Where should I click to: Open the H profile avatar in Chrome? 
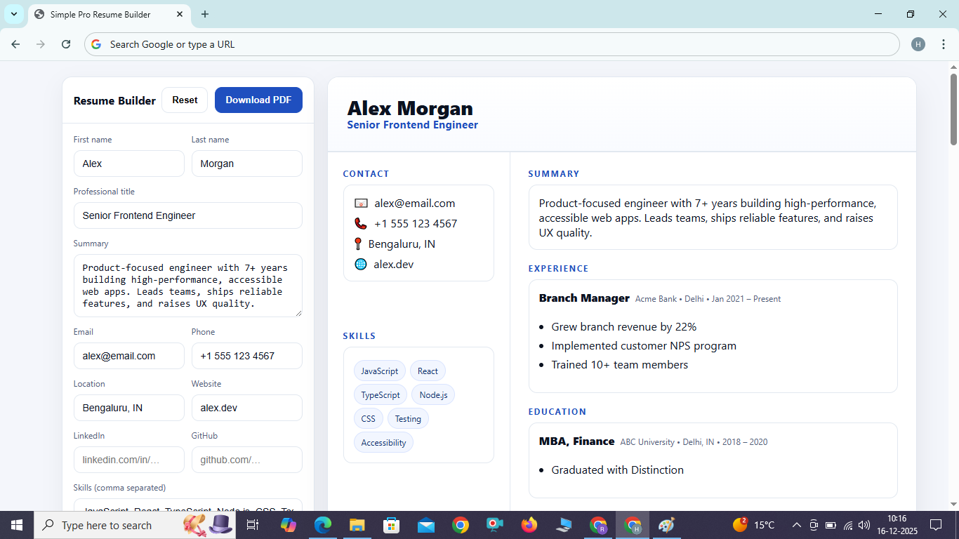point(918,44)
